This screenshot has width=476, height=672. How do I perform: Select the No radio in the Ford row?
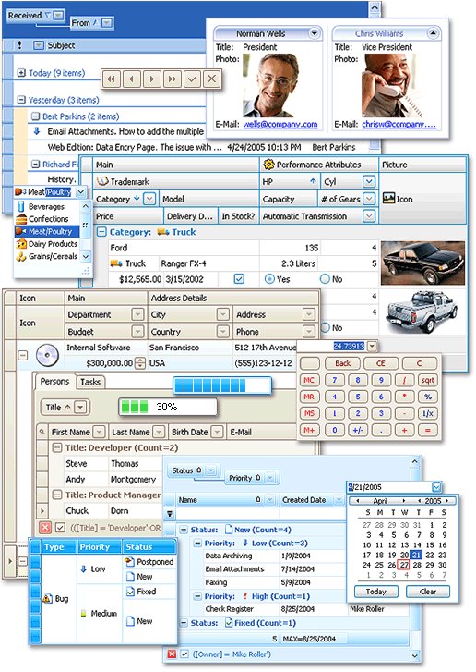click(325, 279)
